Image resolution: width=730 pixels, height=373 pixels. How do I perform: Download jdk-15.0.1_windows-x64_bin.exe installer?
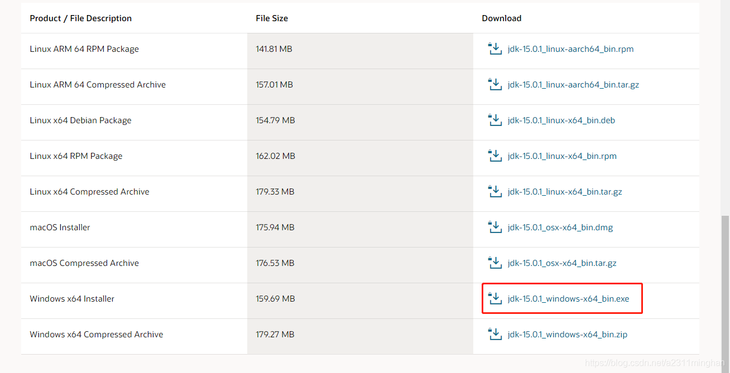pos(568,299)
